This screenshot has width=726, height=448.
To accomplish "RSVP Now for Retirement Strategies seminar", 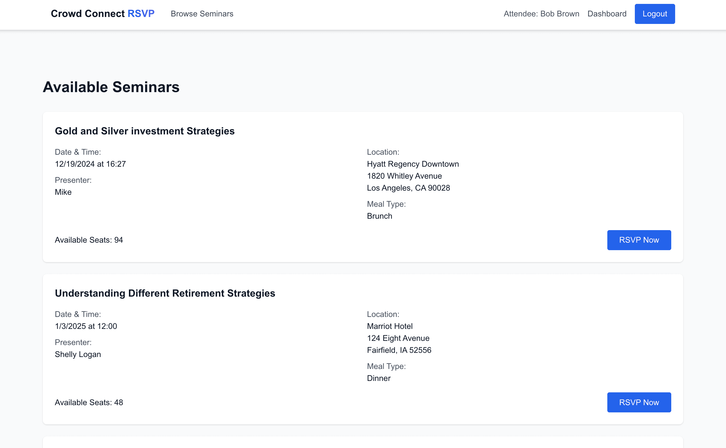I will tap(639, 402).
